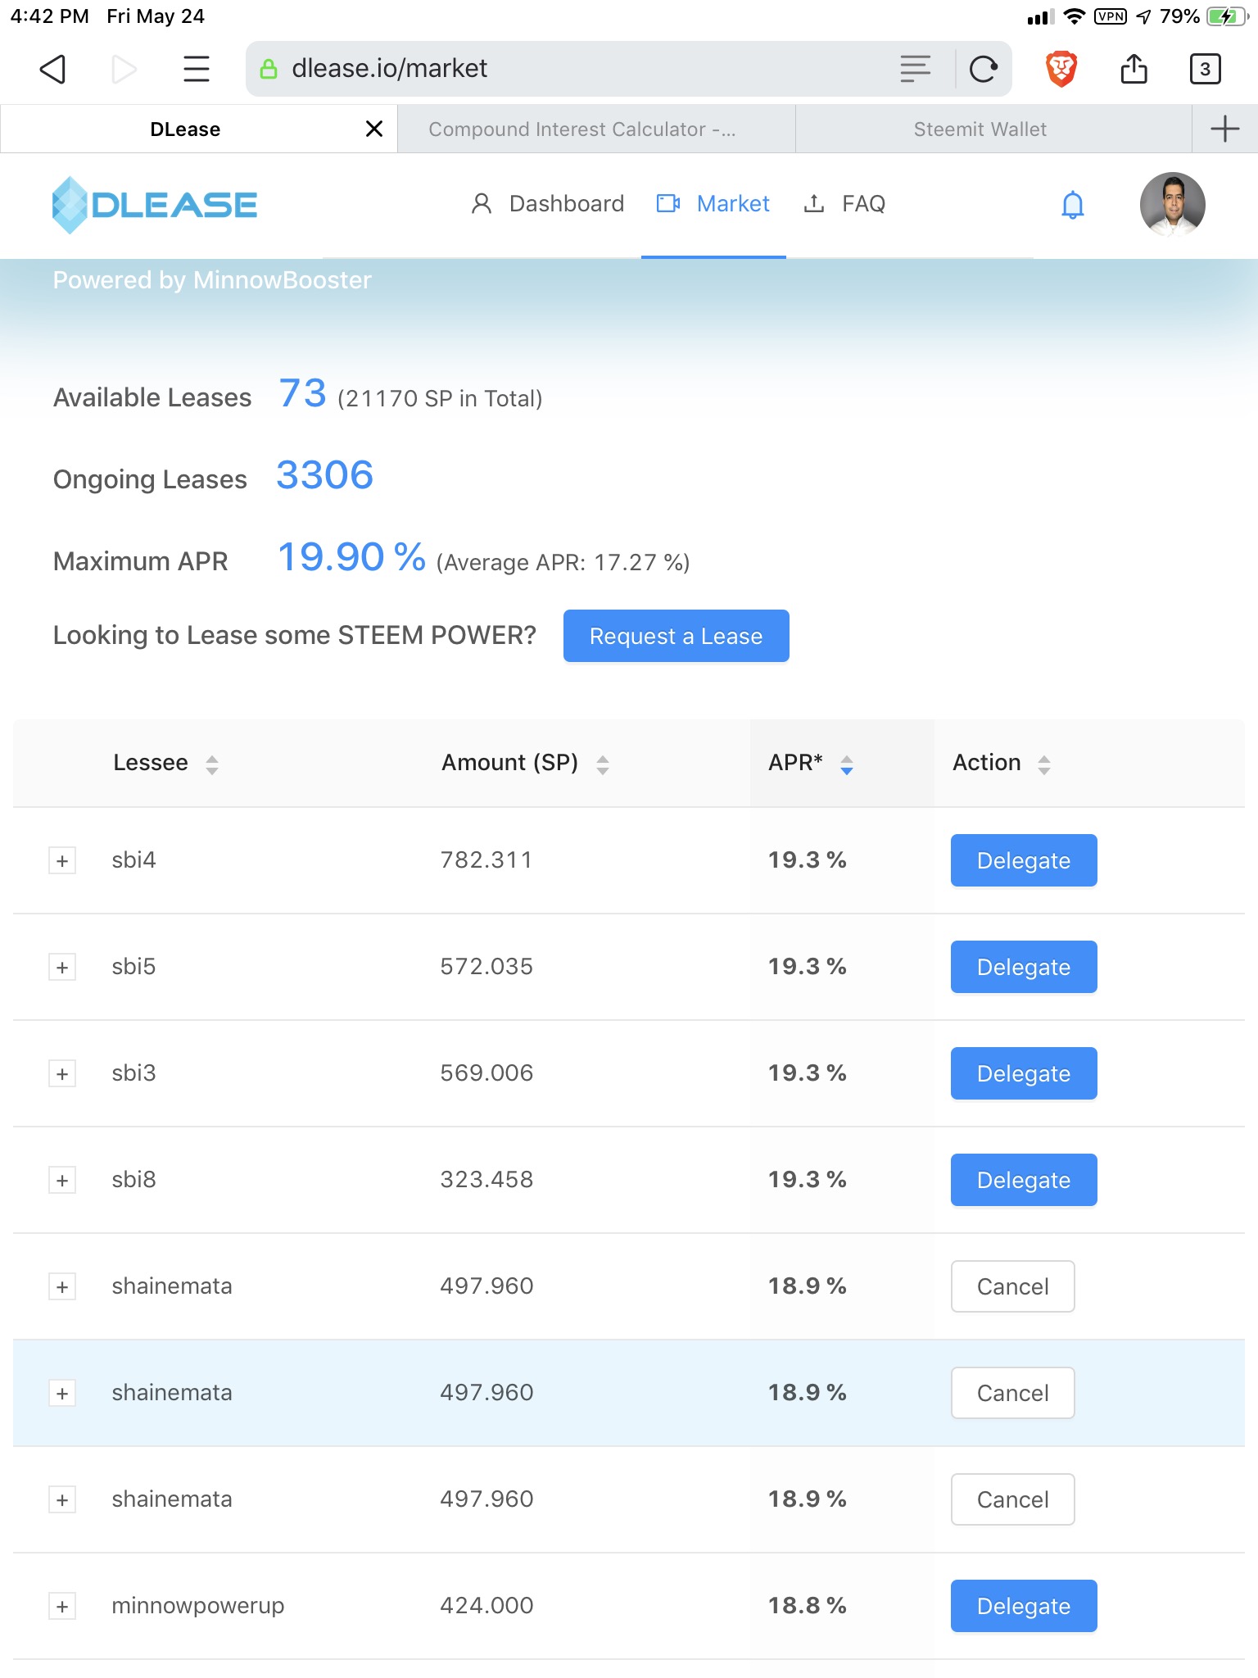
Task: Delegate to minnowpowerup lease
Action: point(1024,1606)
